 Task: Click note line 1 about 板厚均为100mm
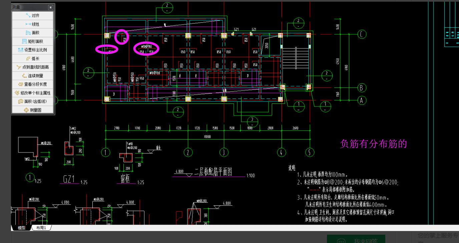323,175
